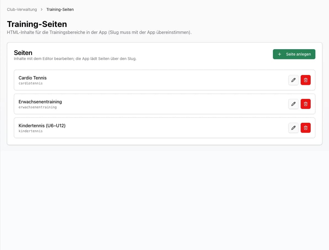Edit the Kindertennis (U6–U12) page
Screen dimensions: 329x250
[x=293, y=128]
